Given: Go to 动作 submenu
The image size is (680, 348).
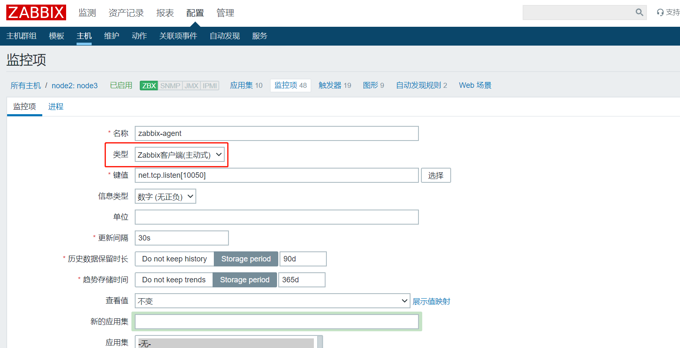Looking at the screenshot, I should click(139, 36).
